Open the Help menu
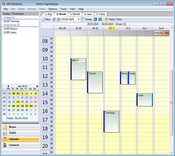Image resolution: width=175 pixels, height=156 pixels. (x=81, y=9)
